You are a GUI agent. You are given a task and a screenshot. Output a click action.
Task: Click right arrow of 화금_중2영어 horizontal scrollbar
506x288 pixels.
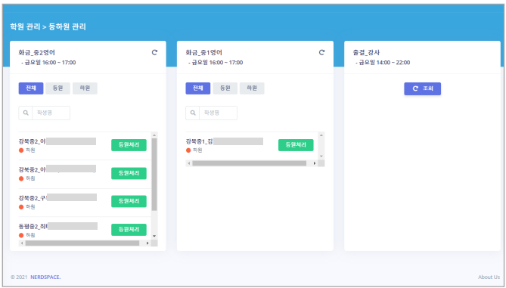147,243
